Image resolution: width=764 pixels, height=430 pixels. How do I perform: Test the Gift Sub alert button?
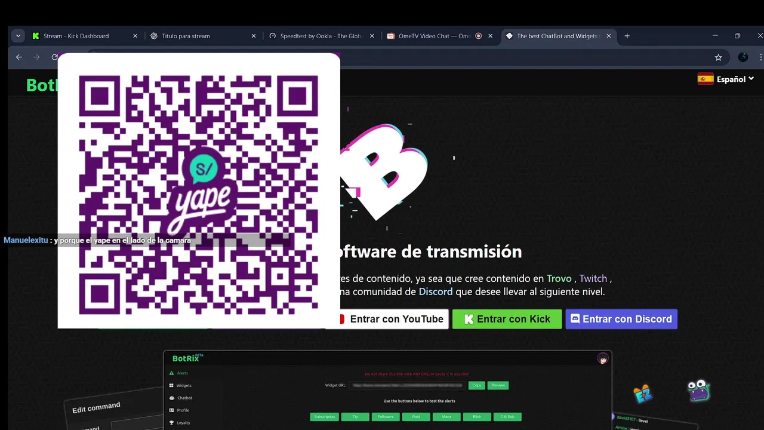pos(507,417)
